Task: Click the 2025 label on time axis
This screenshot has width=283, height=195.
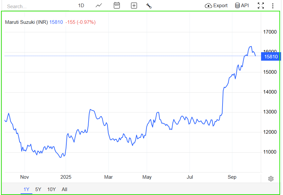Action: pos(65,177)
